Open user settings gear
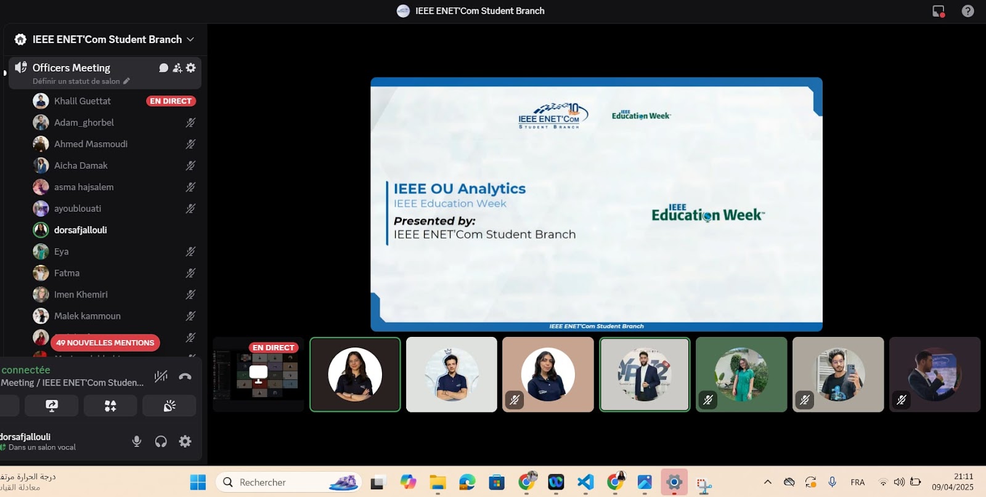This screenshot has width=986, height=497. [x=185, y=442]
